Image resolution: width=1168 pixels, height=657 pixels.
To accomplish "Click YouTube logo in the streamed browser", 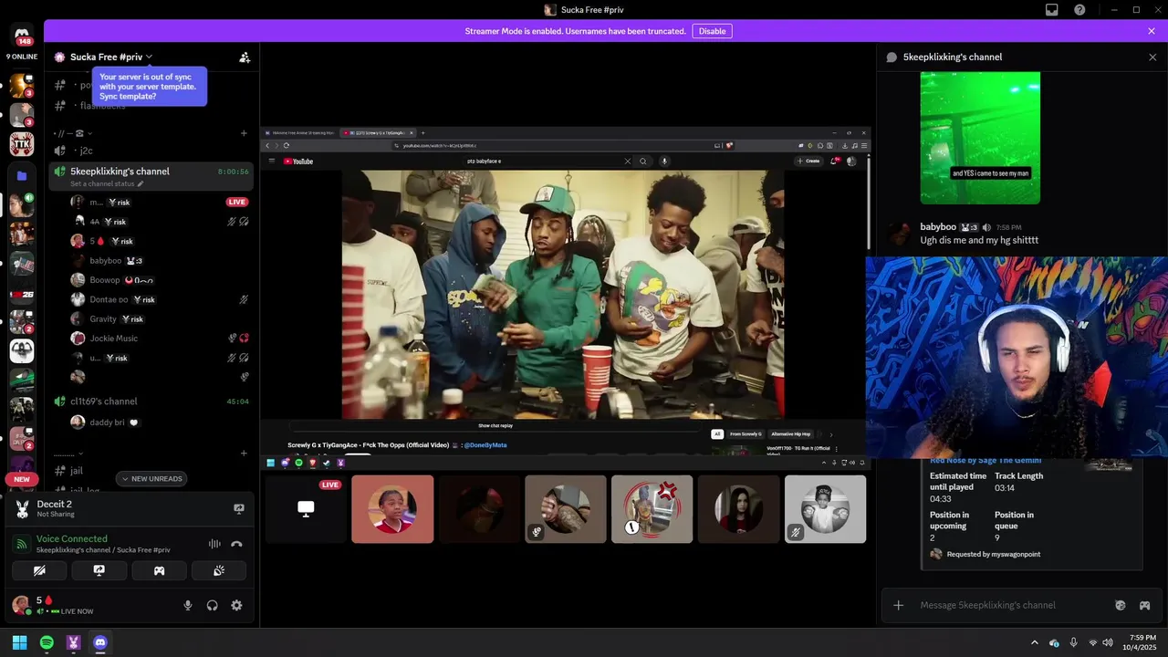I will (298, 162).
